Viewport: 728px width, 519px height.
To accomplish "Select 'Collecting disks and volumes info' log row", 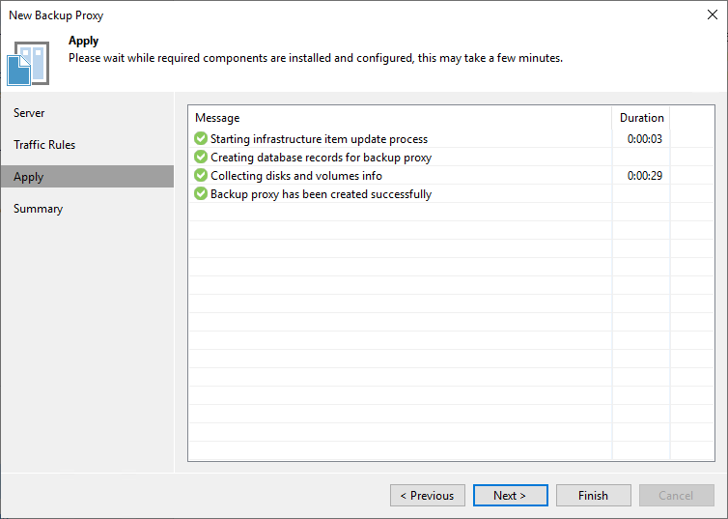I will [296, 176].
